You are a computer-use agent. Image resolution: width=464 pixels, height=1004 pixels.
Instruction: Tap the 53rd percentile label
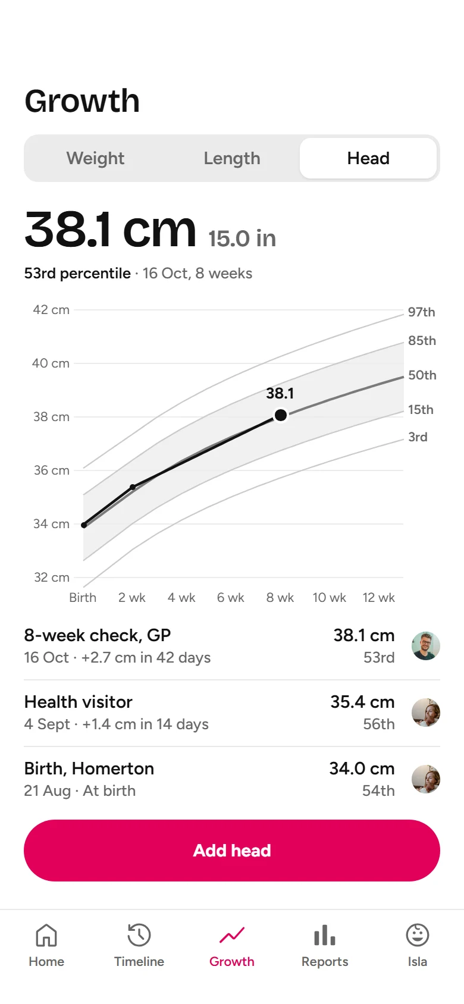pyautogui.click(x=77, y=273)
